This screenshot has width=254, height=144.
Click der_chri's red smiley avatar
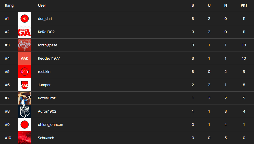(x=24, y=19)
